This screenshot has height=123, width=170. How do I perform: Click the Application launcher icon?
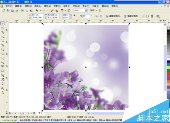tap(62, 11)
